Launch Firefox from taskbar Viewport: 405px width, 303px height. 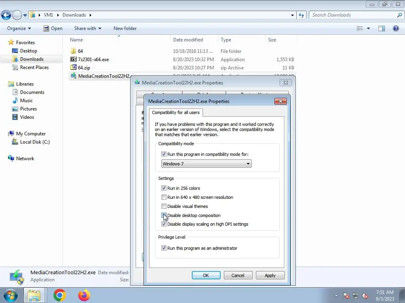pos(84,295)
